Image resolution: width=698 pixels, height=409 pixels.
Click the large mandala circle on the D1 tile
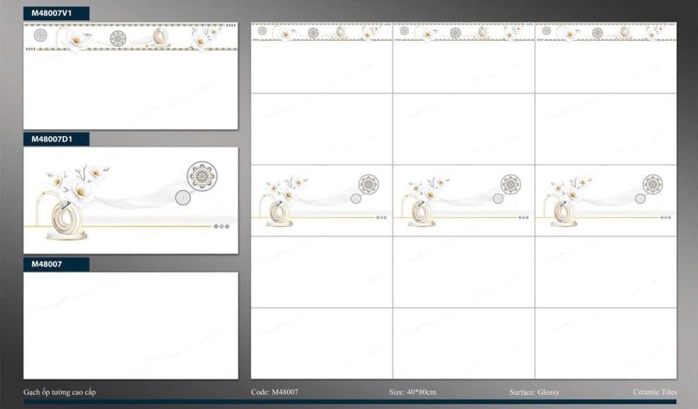202,176
